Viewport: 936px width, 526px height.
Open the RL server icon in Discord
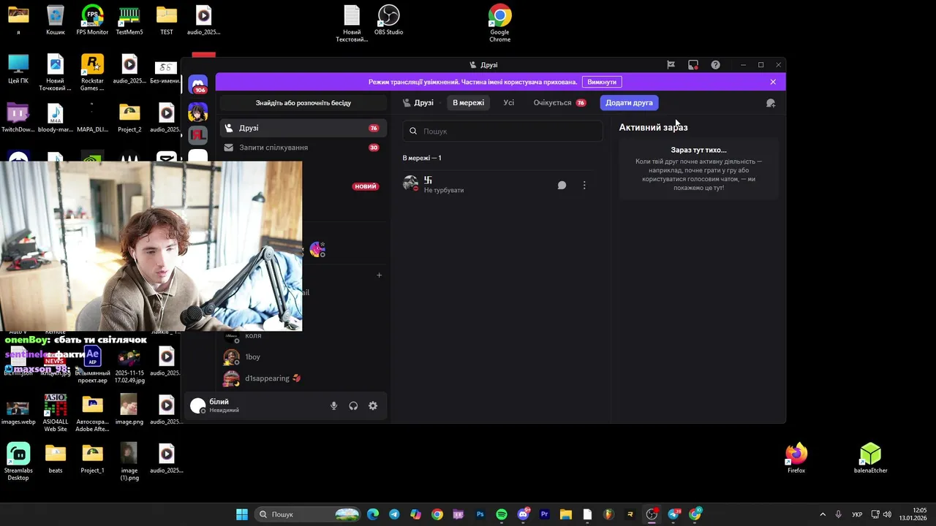198,135
